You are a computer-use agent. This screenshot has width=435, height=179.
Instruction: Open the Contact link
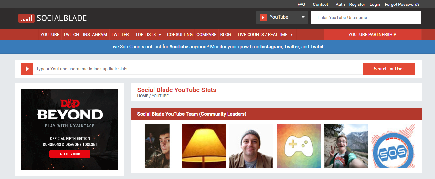click(320, 5)
